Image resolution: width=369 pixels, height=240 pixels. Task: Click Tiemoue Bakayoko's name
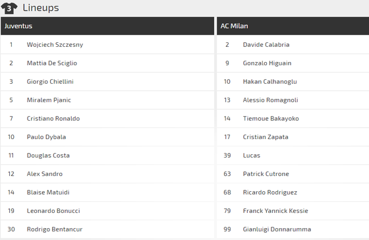point(271,119)
